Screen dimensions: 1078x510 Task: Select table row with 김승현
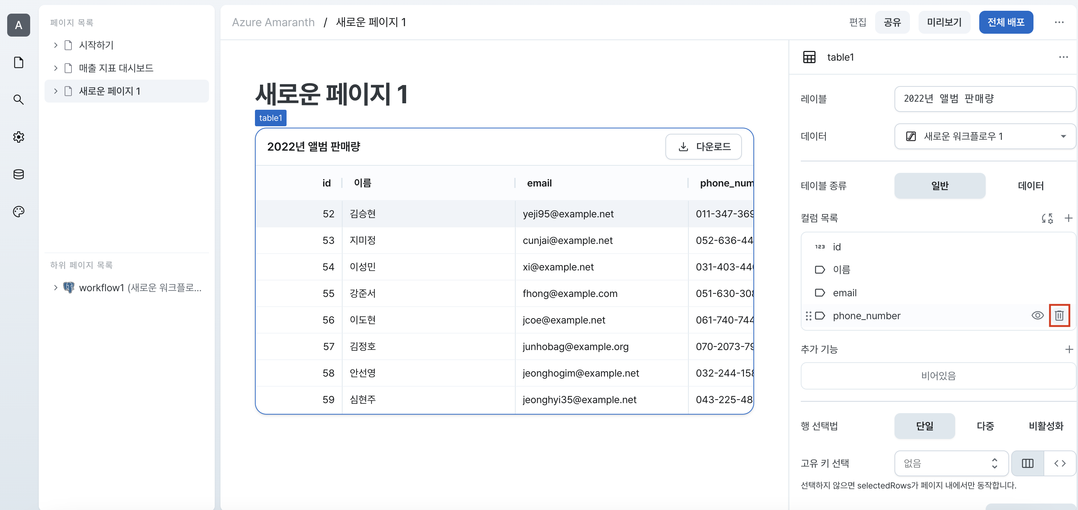coord(504,214)
